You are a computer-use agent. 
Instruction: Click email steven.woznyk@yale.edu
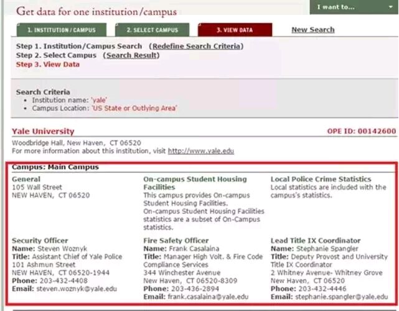point(77,289)
